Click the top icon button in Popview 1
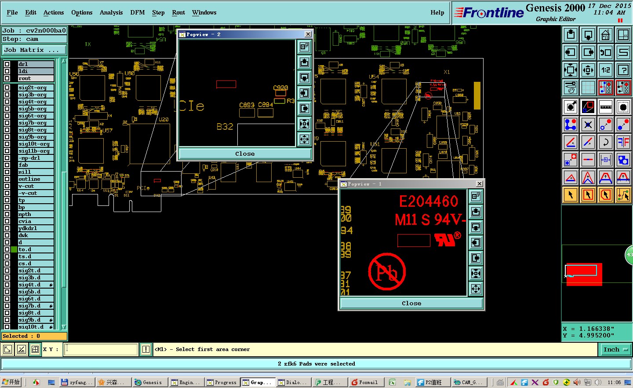 coord(476,196)
